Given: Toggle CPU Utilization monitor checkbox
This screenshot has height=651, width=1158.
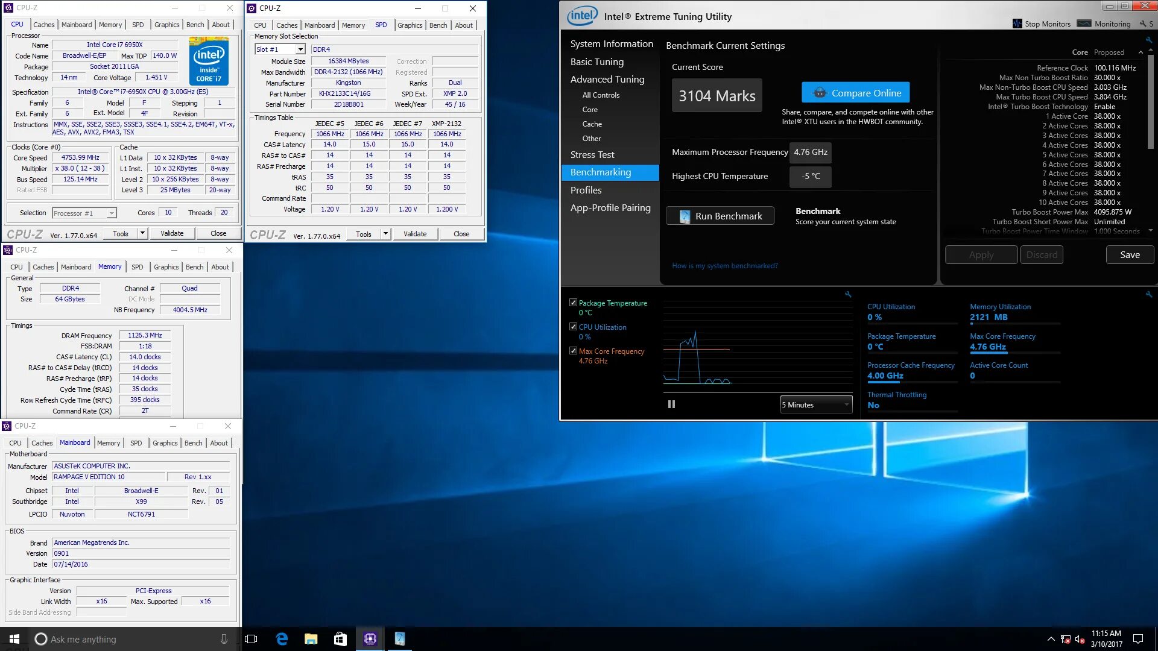Looking at the screenshot, I should click(x=573, y=327).
